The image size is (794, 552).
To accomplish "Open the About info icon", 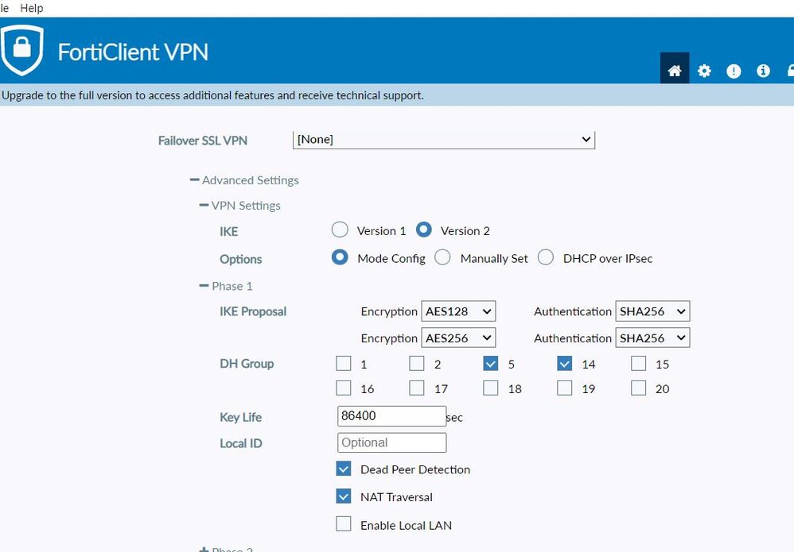I will pyautogui.click(x=763, y=71).
